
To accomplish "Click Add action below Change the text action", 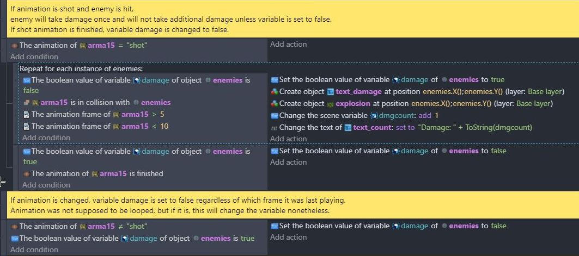I will (288, 139).
